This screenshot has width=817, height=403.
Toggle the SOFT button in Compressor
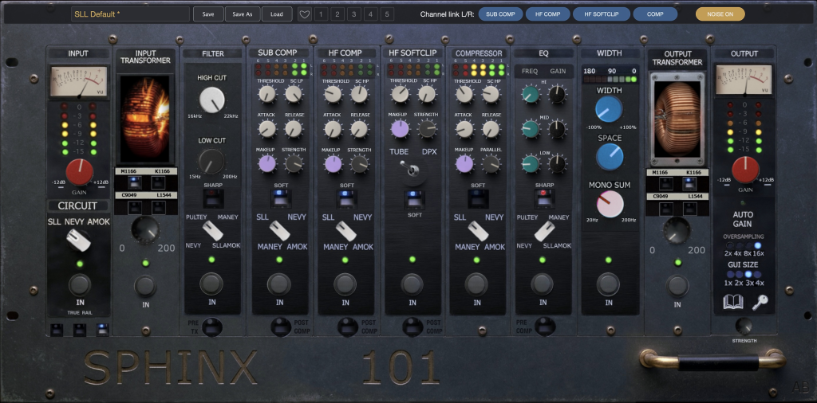pyautogui.click(x=477, y=198)
